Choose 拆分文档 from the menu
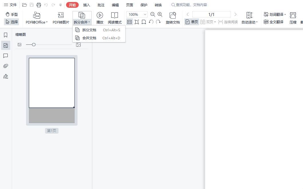Viewport: 303px width, 189px height. pos(99,30)
